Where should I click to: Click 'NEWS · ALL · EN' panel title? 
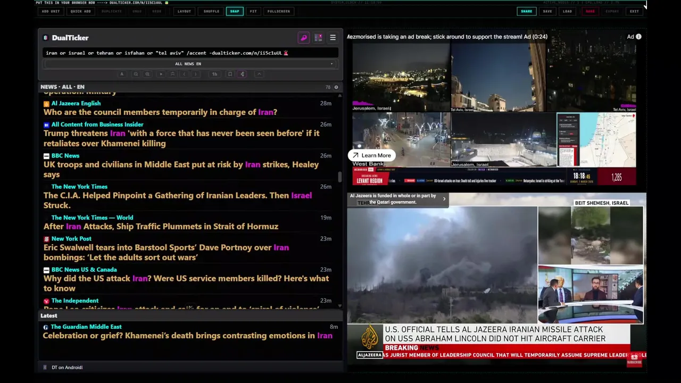tap(62, 87)
